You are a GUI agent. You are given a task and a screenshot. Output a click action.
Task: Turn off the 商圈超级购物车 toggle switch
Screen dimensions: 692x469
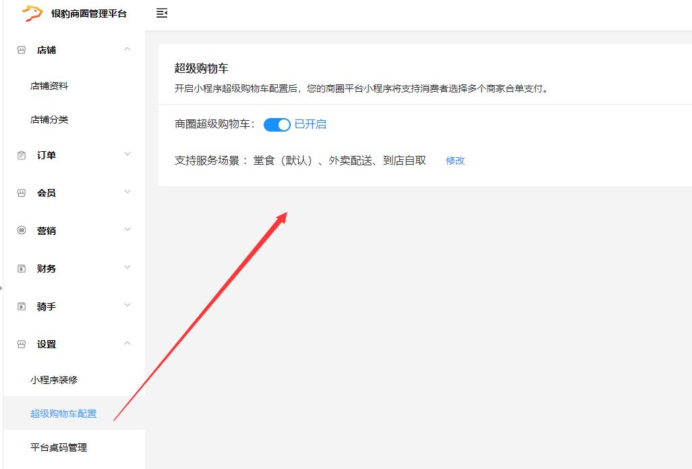click(277, 125)
